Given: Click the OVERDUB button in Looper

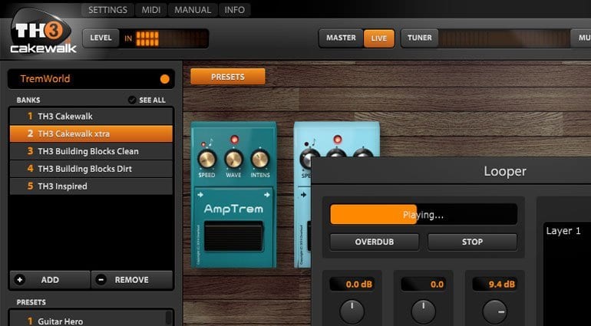Looking at the screenshot, I should [x=375, y=242].
